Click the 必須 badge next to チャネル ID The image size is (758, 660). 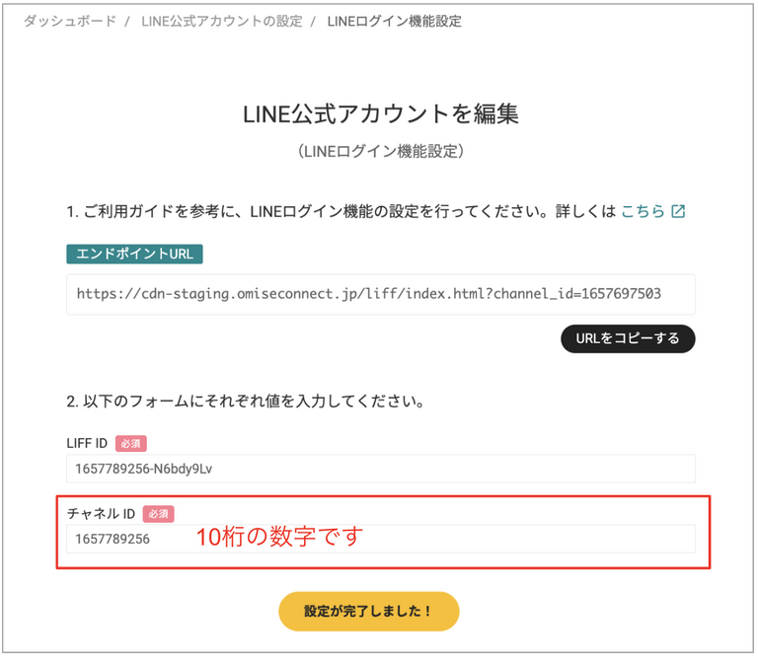click(x=159, y=514)
